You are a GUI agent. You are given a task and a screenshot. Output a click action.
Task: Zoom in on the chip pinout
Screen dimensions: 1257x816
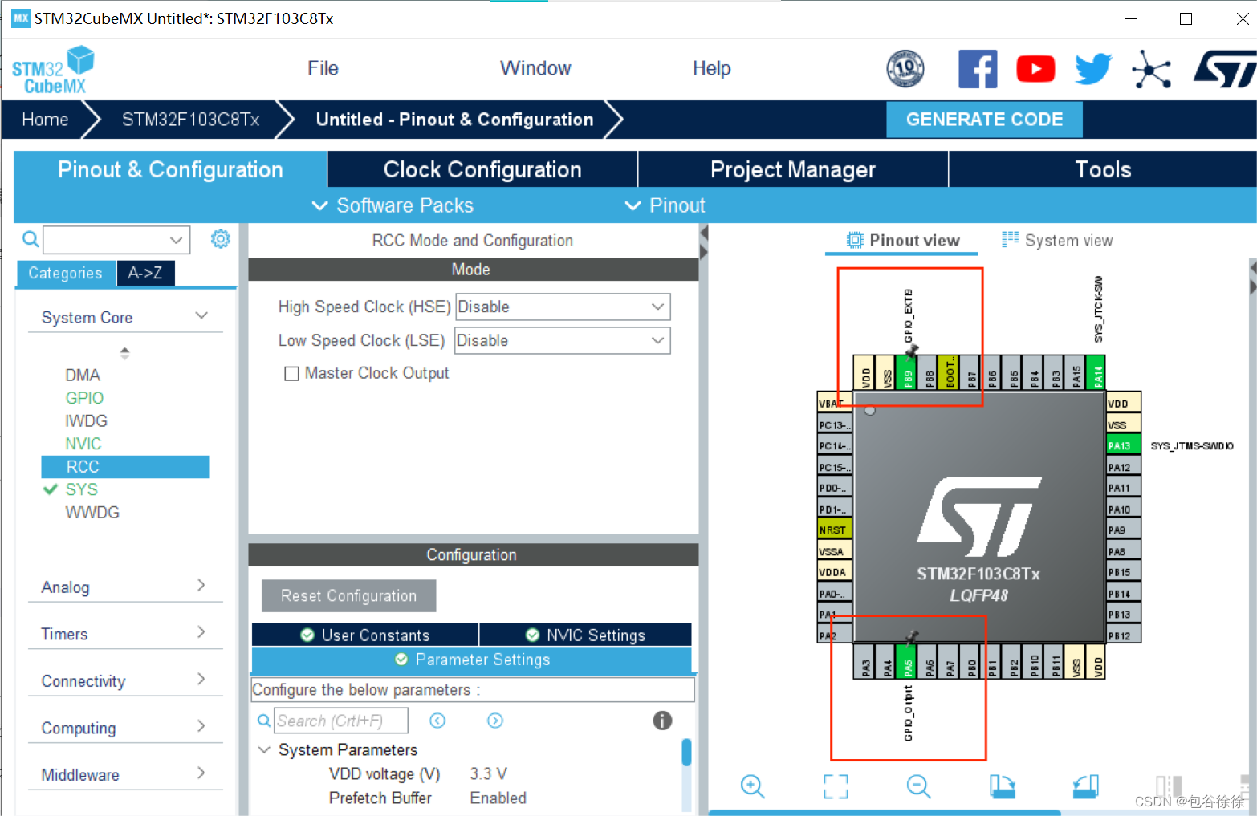(x=752, y=786)
